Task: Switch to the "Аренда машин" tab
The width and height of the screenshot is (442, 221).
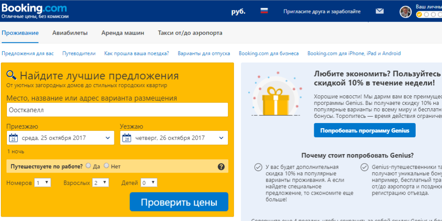Action: coord(123,33)
